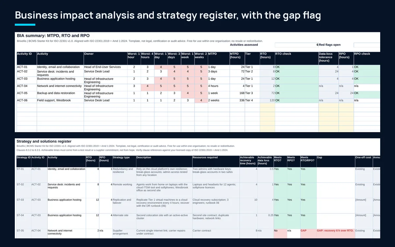This screenshot has width=395, height=247.
Task: Click ACT-06 in the BIA summary table
Action: [27, 100]
